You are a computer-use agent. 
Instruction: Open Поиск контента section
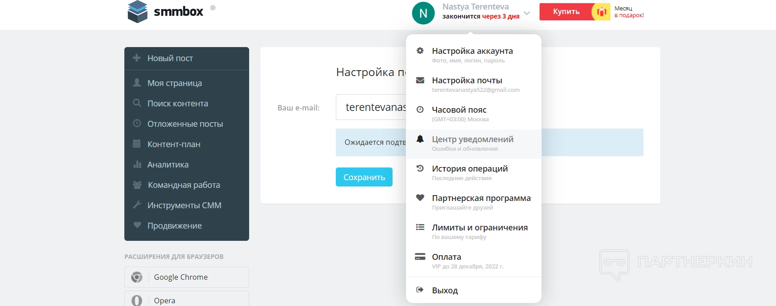pyautogui.click(x=187, y=103)
